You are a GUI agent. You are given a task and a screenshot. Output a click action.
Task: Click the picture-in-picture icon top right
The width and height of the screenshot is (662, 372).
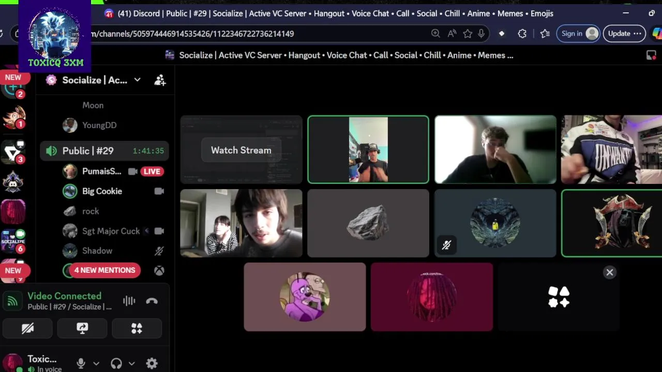651,55
